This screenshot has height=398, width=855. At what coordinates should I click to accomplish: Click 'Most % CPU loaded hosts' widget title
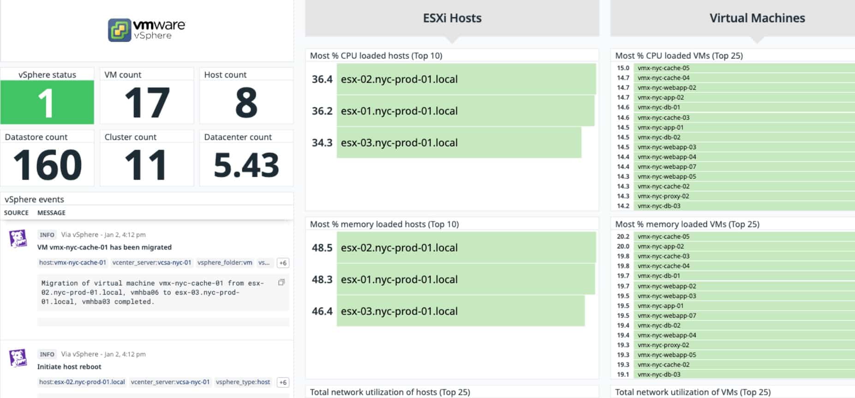[x=376, y=55]
